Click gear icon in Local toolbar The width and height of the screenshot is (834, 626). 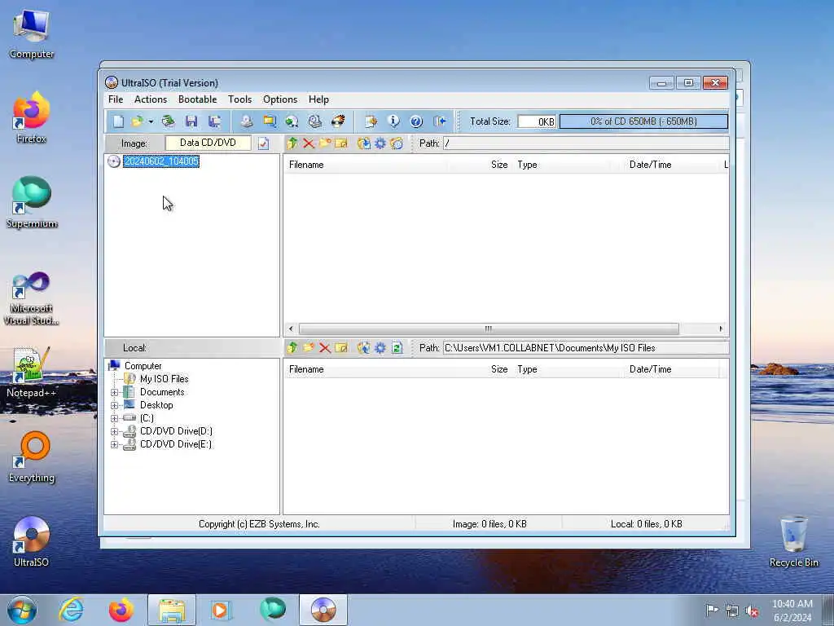pyautogui.click(x=380, y=347)
